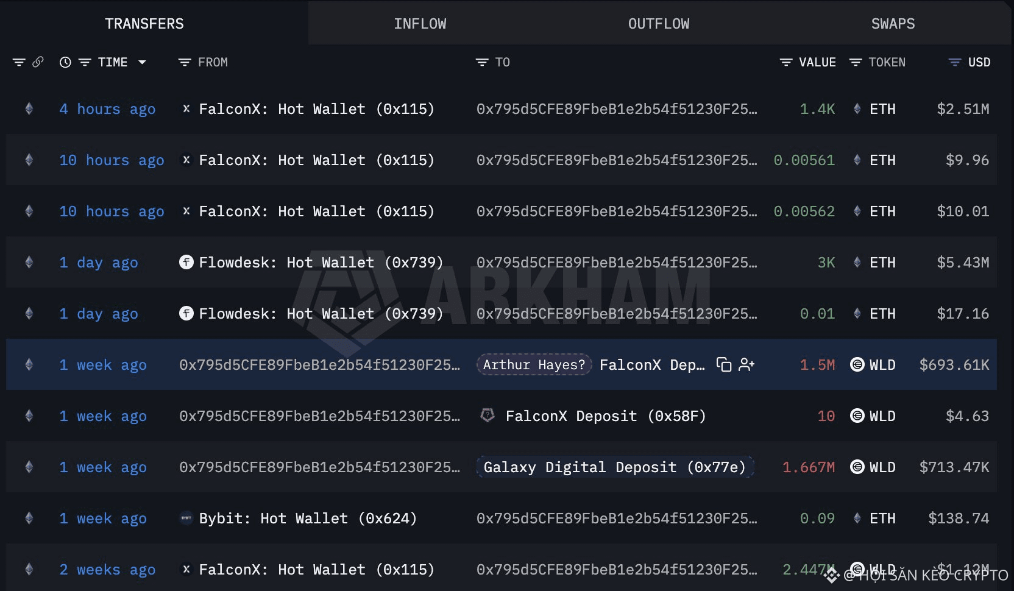Click the ETH token label in the $5.43M row
This screenshot has width=1014, height=591.
(882, 263)
